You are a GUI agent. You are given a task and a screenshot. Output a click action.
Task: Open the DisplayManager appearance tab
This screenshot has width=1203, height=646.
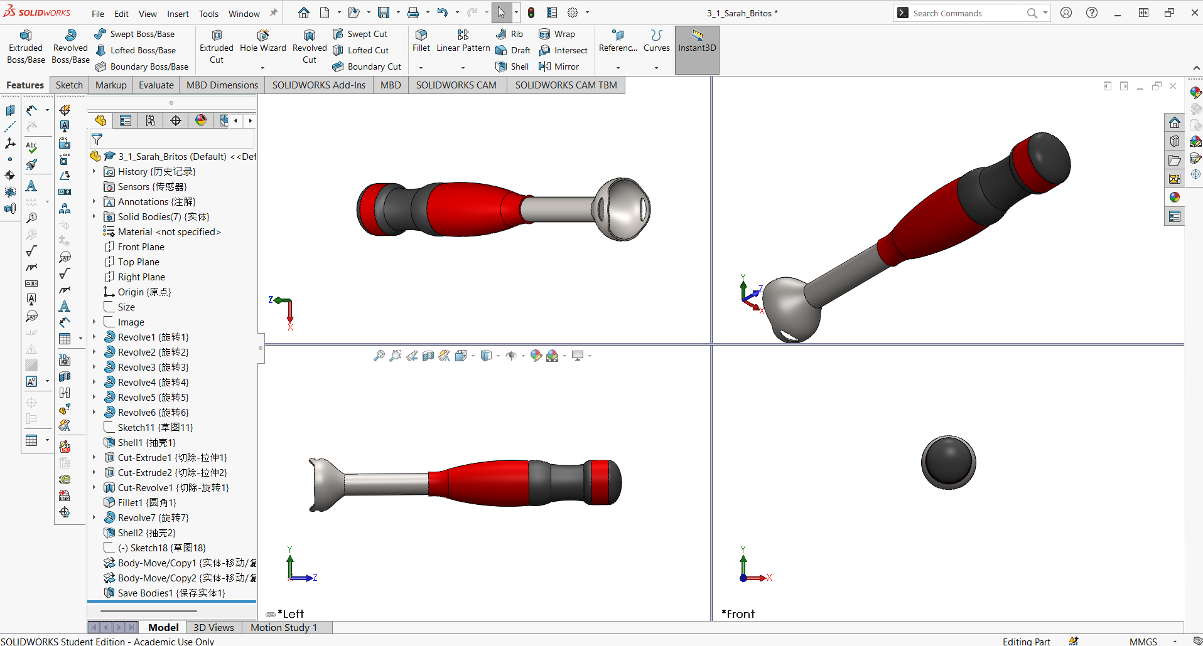pyautogui.click(x=201, y=120)
